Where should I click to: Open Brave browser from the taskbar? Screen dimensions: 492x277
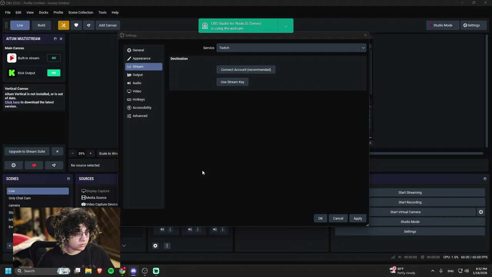[100, 271]
